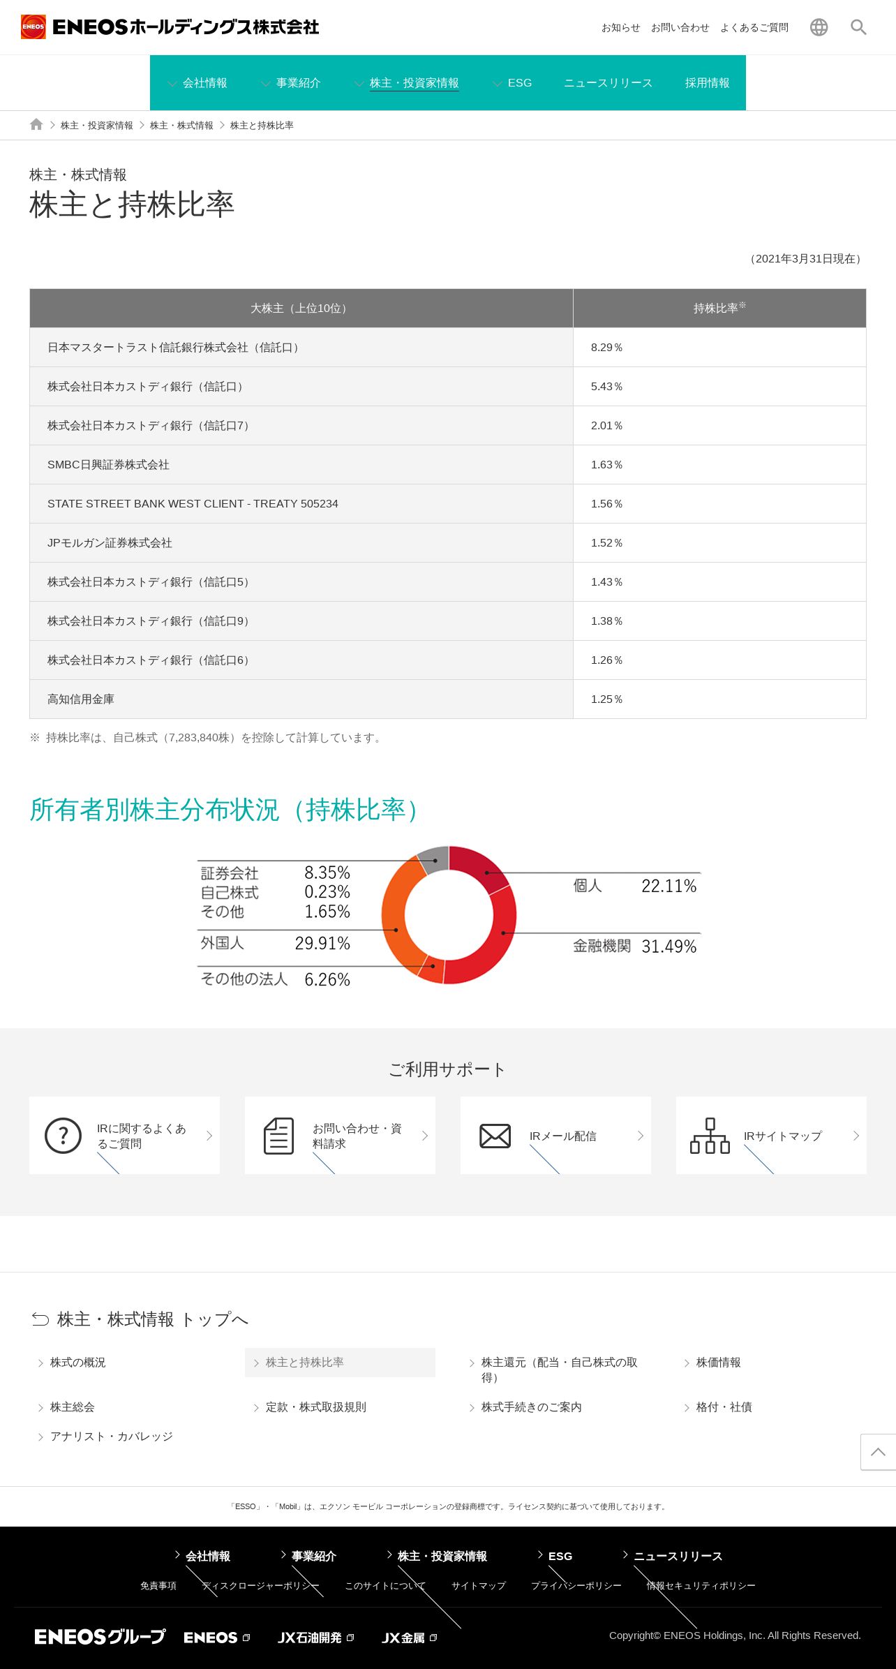896x1669 pixels.
Task: Click the IR sitemap hierarchy icon
Action: click(710, 1136)
